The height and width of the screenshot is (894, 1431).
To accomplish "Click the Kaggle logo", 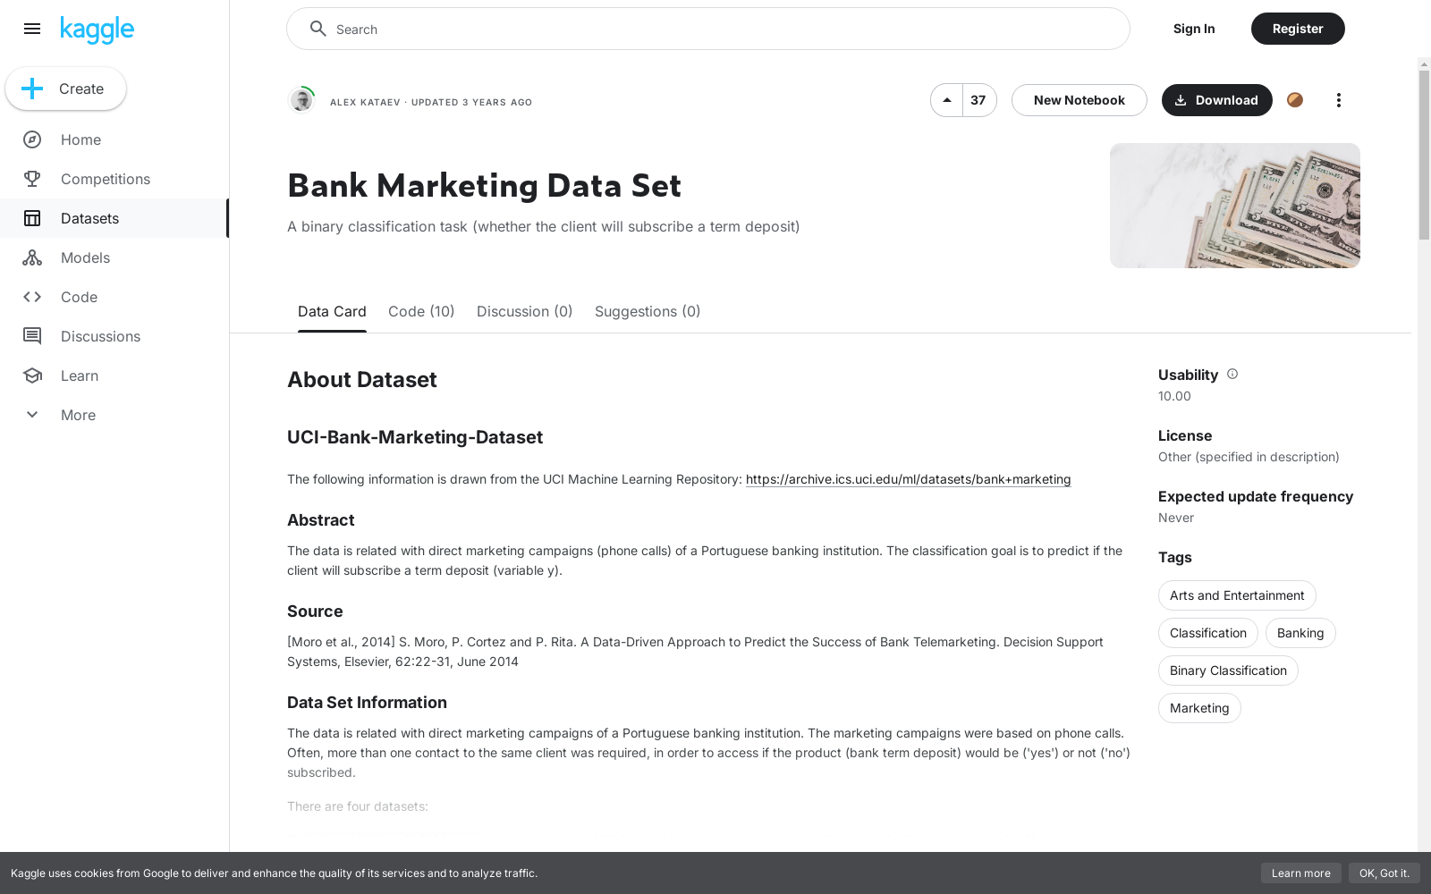I will point(97,30).
